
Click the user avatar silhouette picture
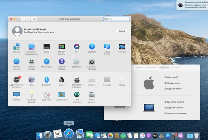(x=17, y=31)
